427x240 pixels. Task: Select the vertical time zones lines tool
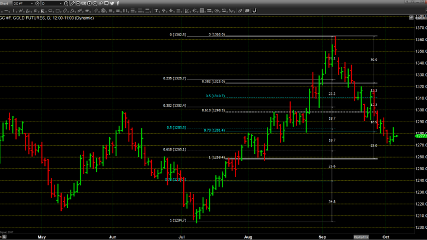click(x=125, y=11)
